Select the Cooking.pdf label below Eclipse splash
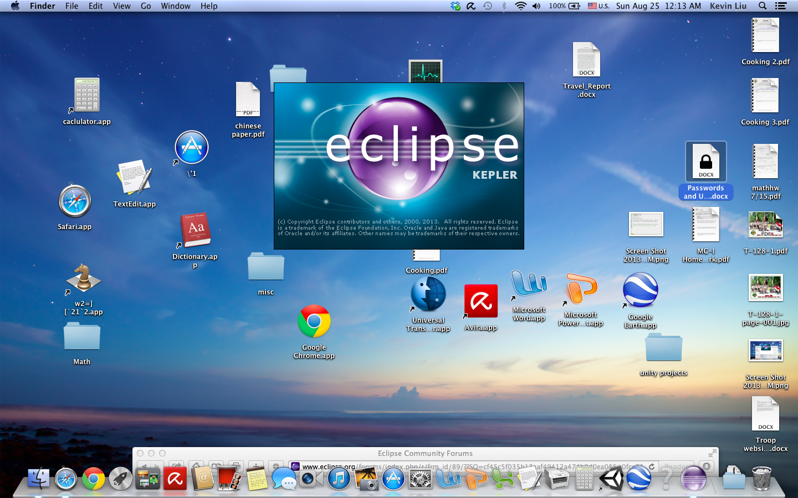 click(x=426, y=271)
